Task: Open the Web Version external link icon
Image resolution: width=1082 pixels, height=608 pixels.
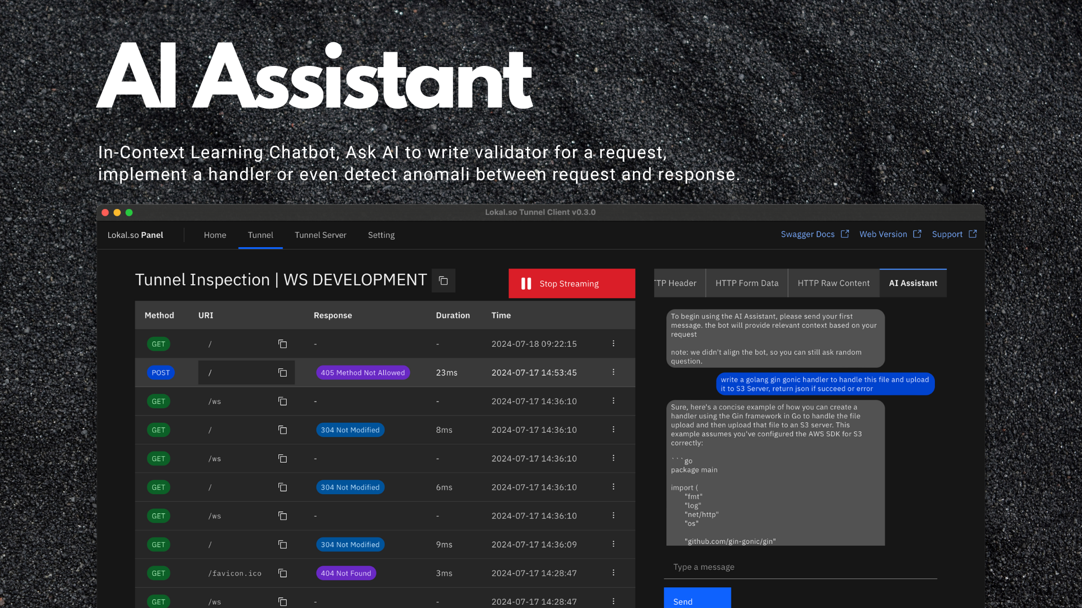Action: click(917, 234)
